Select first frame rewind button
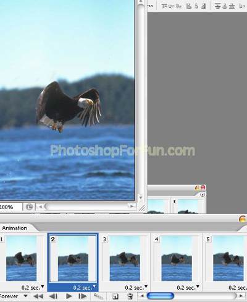Image resolution: width=247 pixels, height=302 pixels. (38, 296)
